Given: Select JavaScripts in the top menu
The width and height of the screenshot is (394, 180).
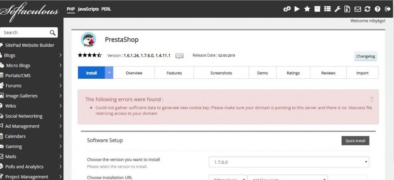Looking at the screenshot, I should pos(88,9).
